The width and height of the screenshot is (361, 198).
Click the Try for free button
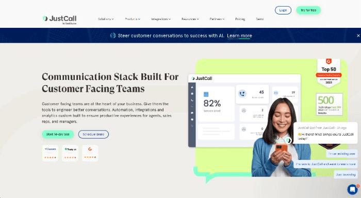coord(308,10)
